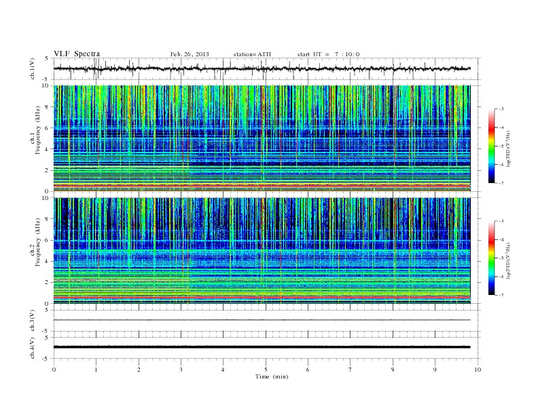The image size is (538, 415).
Task: Click the ch.1 spectrogram color scale bar
Action: click(x=491, y=146)
